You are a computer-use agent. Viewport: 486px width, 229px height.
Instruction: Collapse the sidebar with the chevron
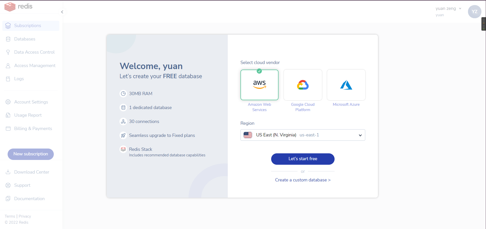tap(62, 12)
